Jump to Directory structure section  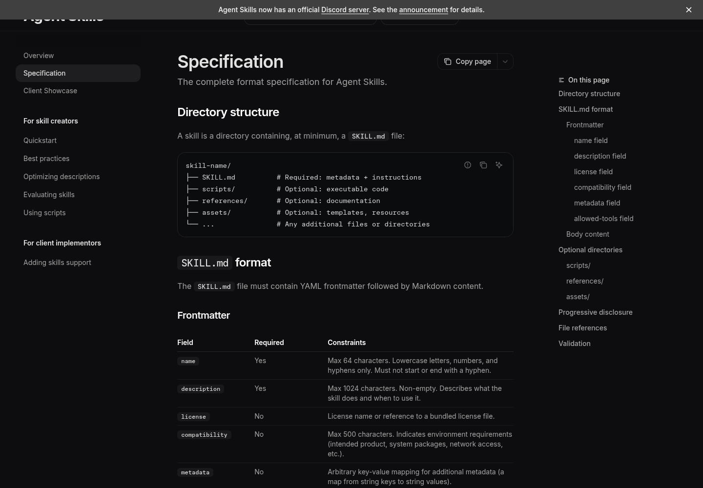point(589,94)
